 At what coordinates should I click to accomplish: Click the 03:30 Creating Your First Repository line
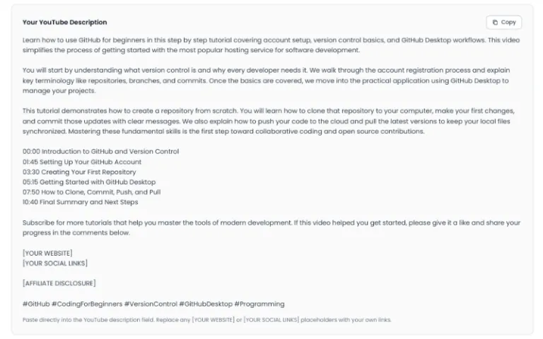(79, 172)
